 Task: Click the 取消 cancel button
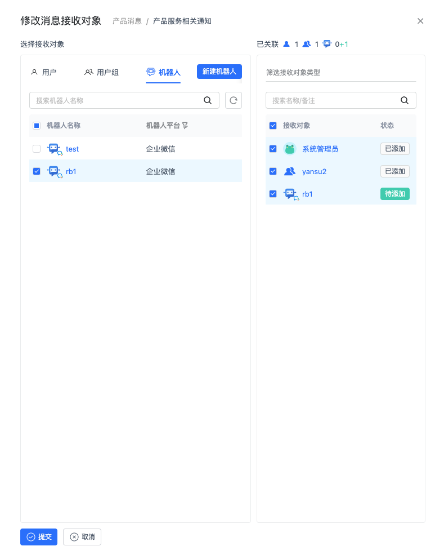click(82, 537)
